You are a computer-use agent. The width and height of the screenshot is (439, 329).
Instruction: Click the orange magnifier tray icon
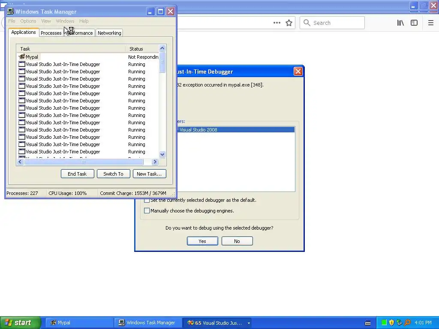click(407, 323)
